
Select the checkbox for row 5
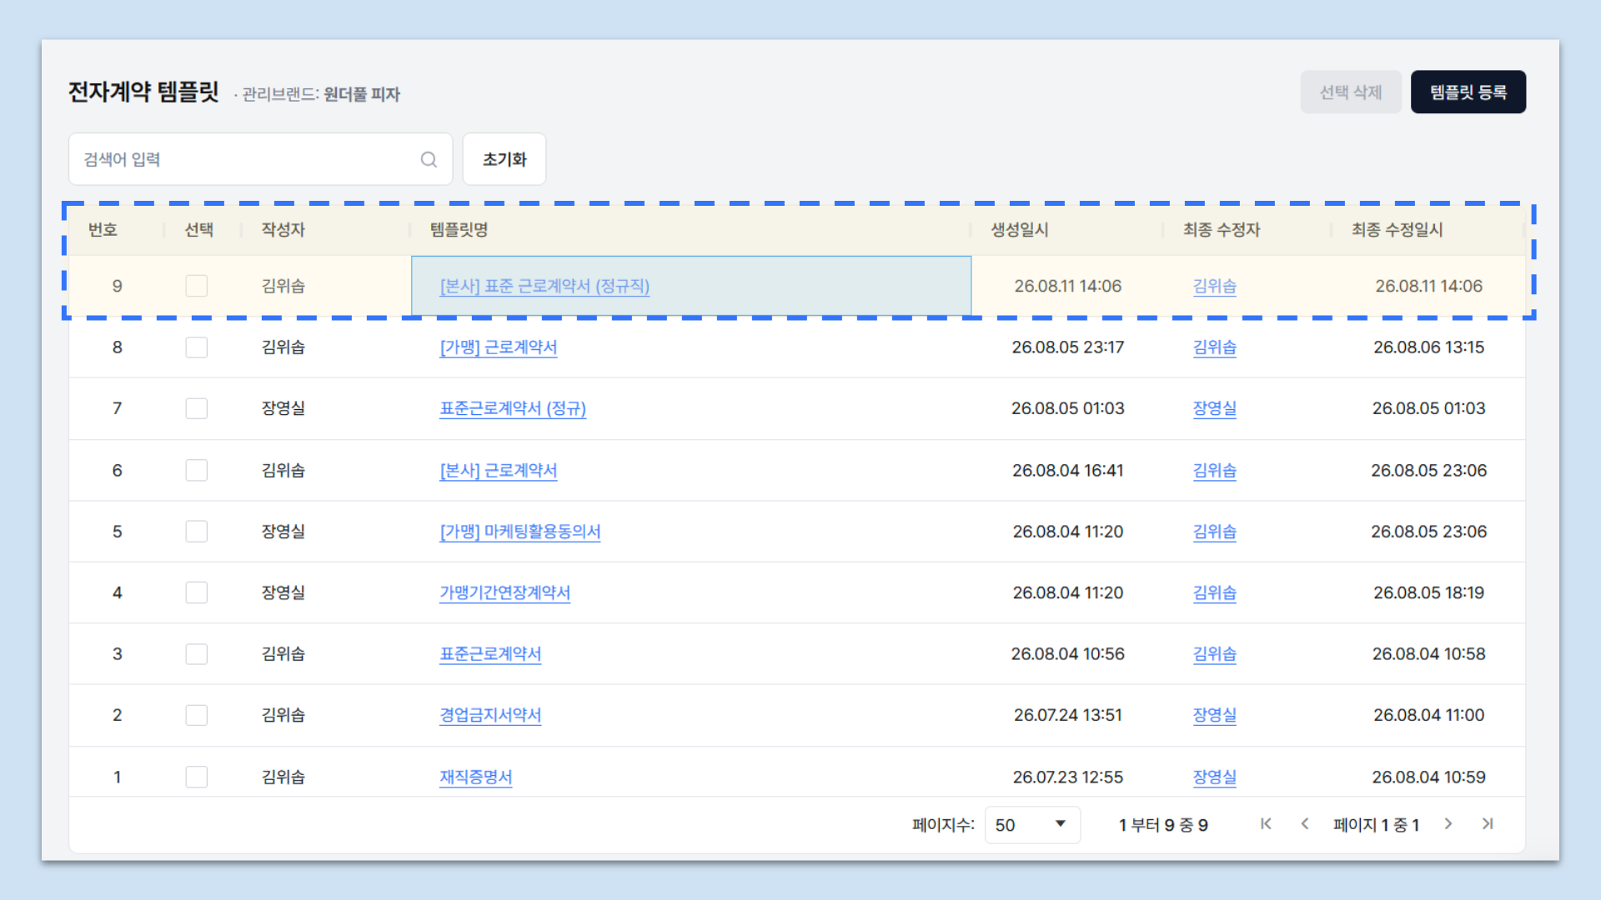coord(197,532)
